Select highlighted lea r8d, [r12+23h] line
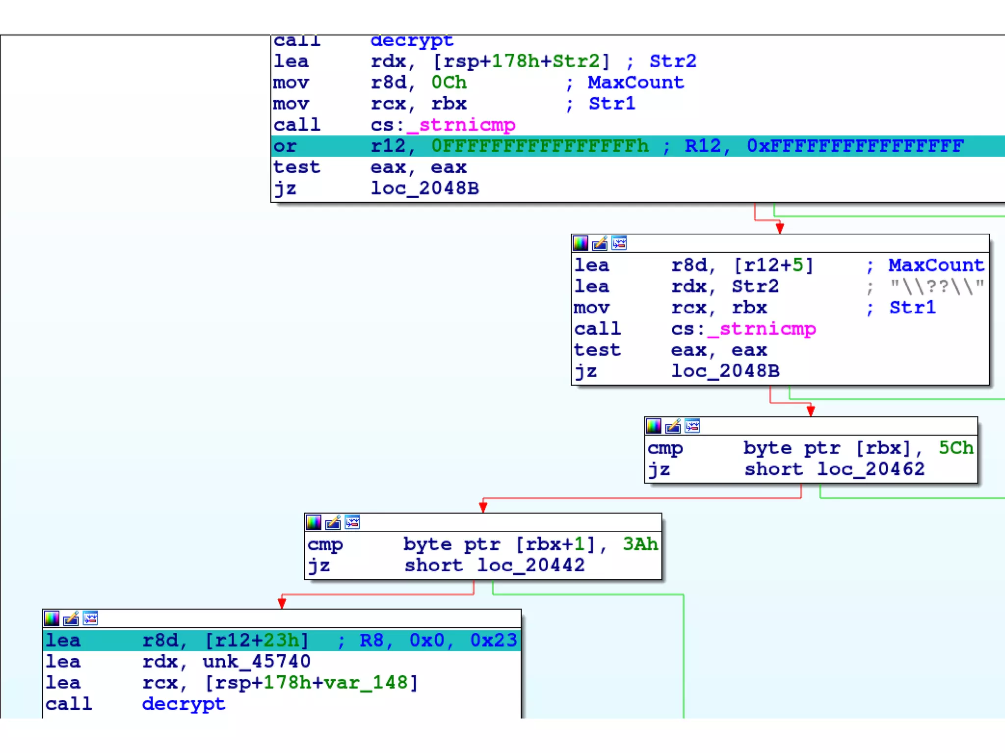This screenshot has height=753, width=1005. (281, 640)
